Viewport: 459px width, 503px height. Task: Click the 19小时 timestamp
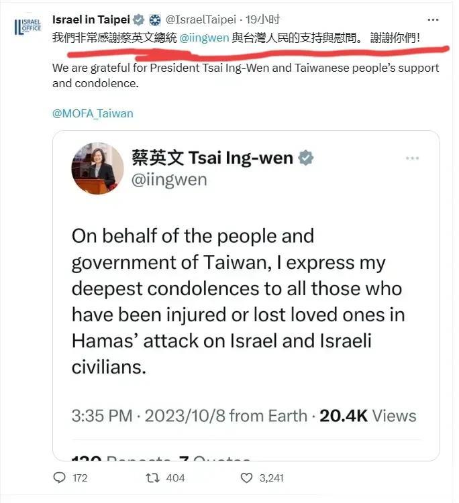click(x=262, y=20)
